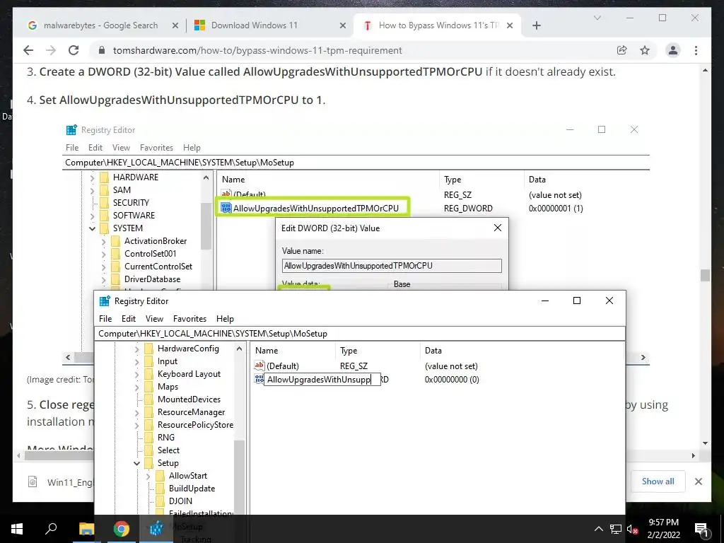Go back to the previous page in Chrome

tap(28, 50)
